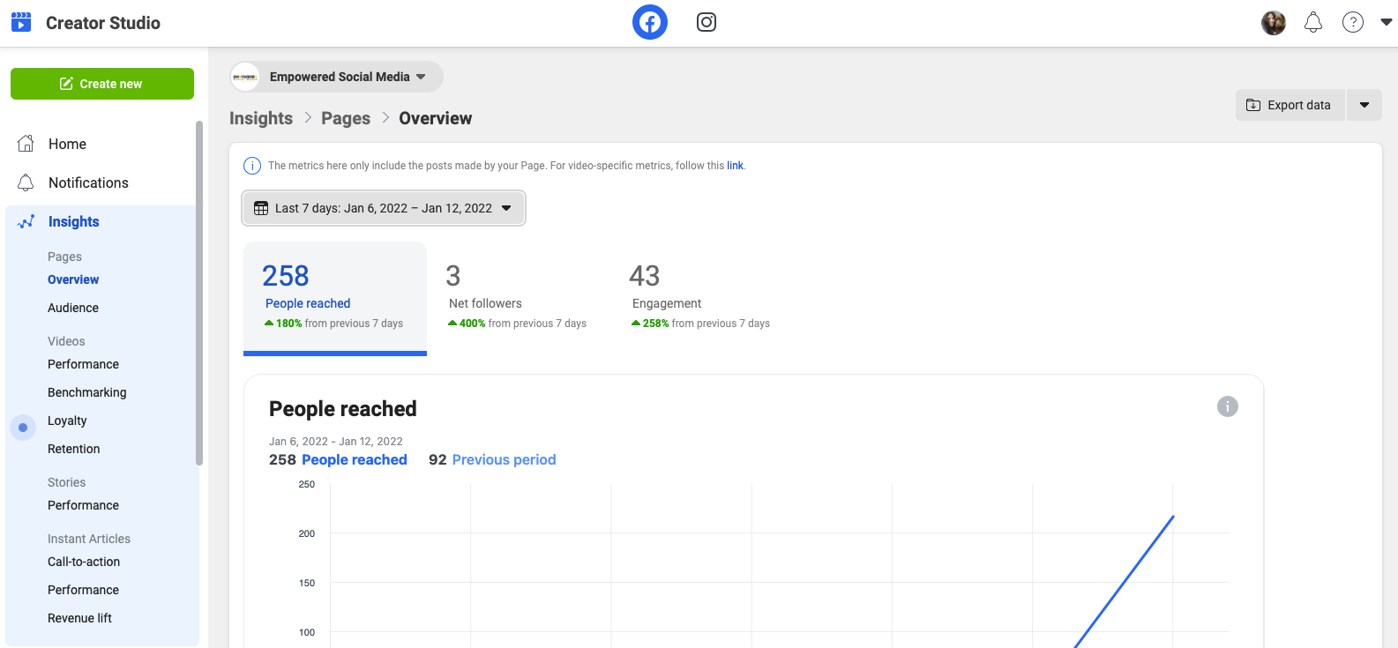The width and height of the screenshot is (1398, 648).
Task: Open Revenue lift in sidebar
Action: click(x=79, y=618)
